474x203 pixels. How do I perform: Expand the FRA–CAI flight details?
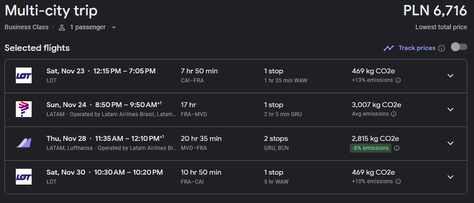pos(451,177)
